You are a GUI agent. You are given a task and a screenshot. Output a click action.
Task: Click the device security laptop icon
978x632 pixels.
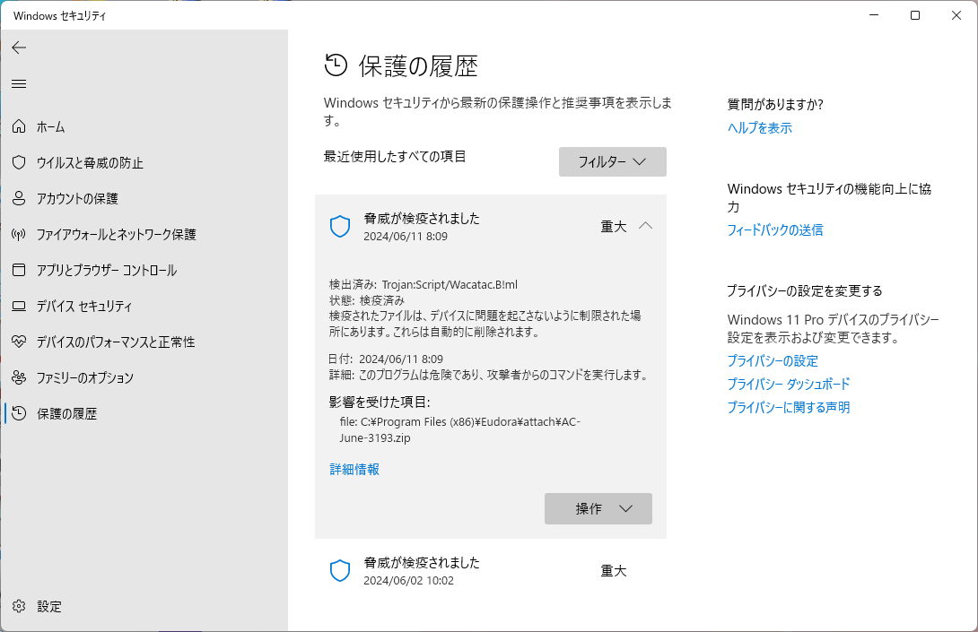[x=19, y=306]
